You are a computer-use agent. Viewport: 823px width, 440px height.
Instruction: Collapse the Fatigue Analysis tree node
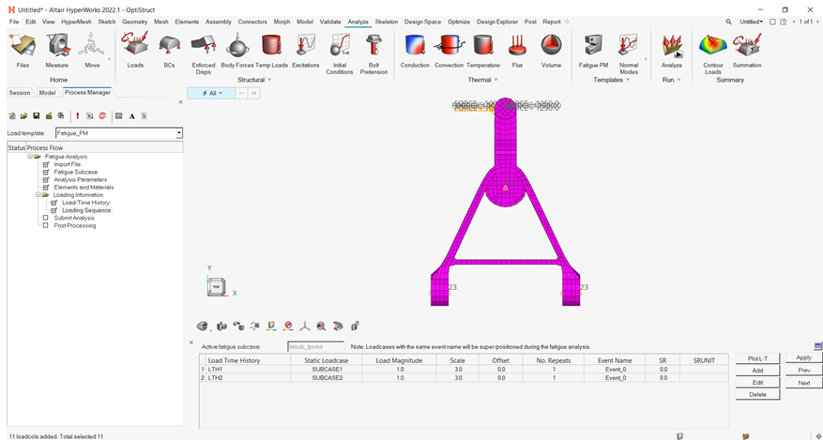(x=30, y=157)
